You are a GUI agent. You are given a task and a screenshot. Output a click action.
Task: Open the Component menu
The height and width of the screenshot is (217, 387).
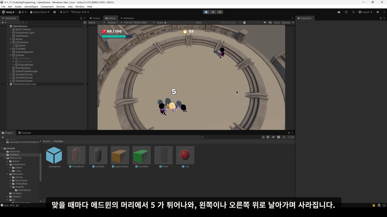(x=47, y=7)
